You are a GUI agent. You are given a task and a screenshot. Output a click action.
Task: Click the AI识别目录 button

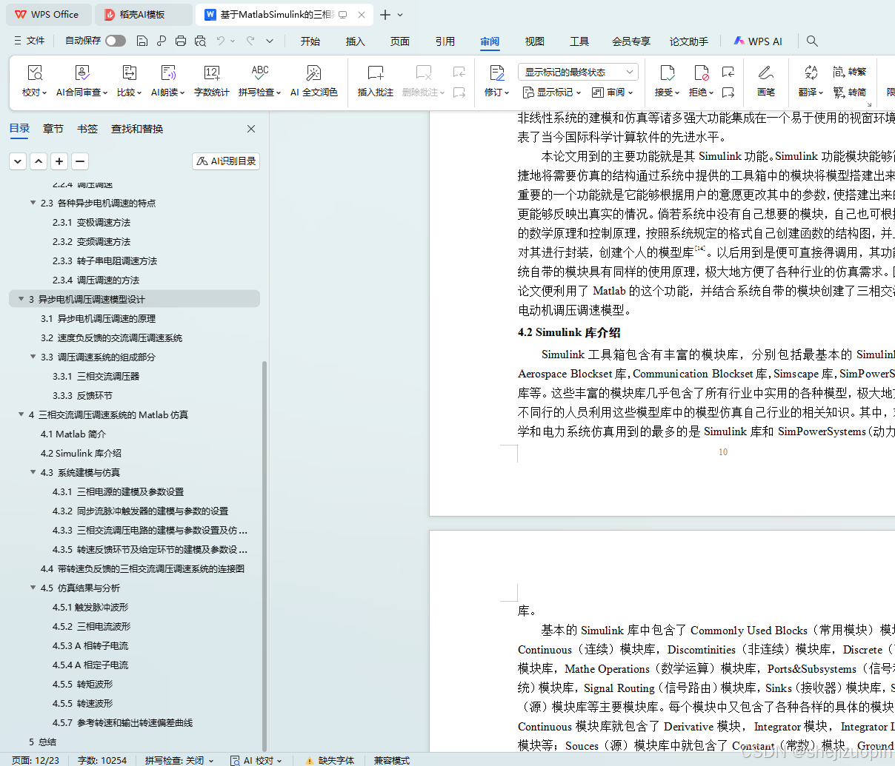click(226, 161)
